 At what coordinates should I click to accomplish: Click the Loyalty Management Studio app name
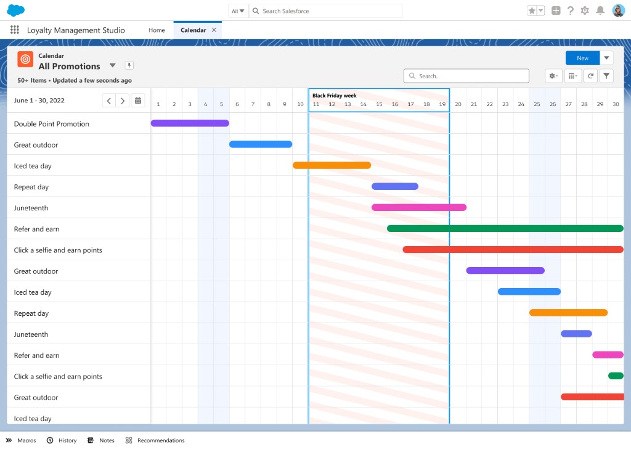(76, 30)
